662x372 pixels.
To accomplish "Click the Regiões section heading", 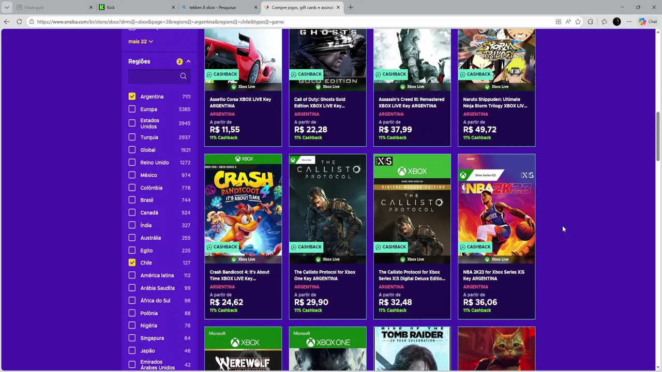I will (139, 61).
